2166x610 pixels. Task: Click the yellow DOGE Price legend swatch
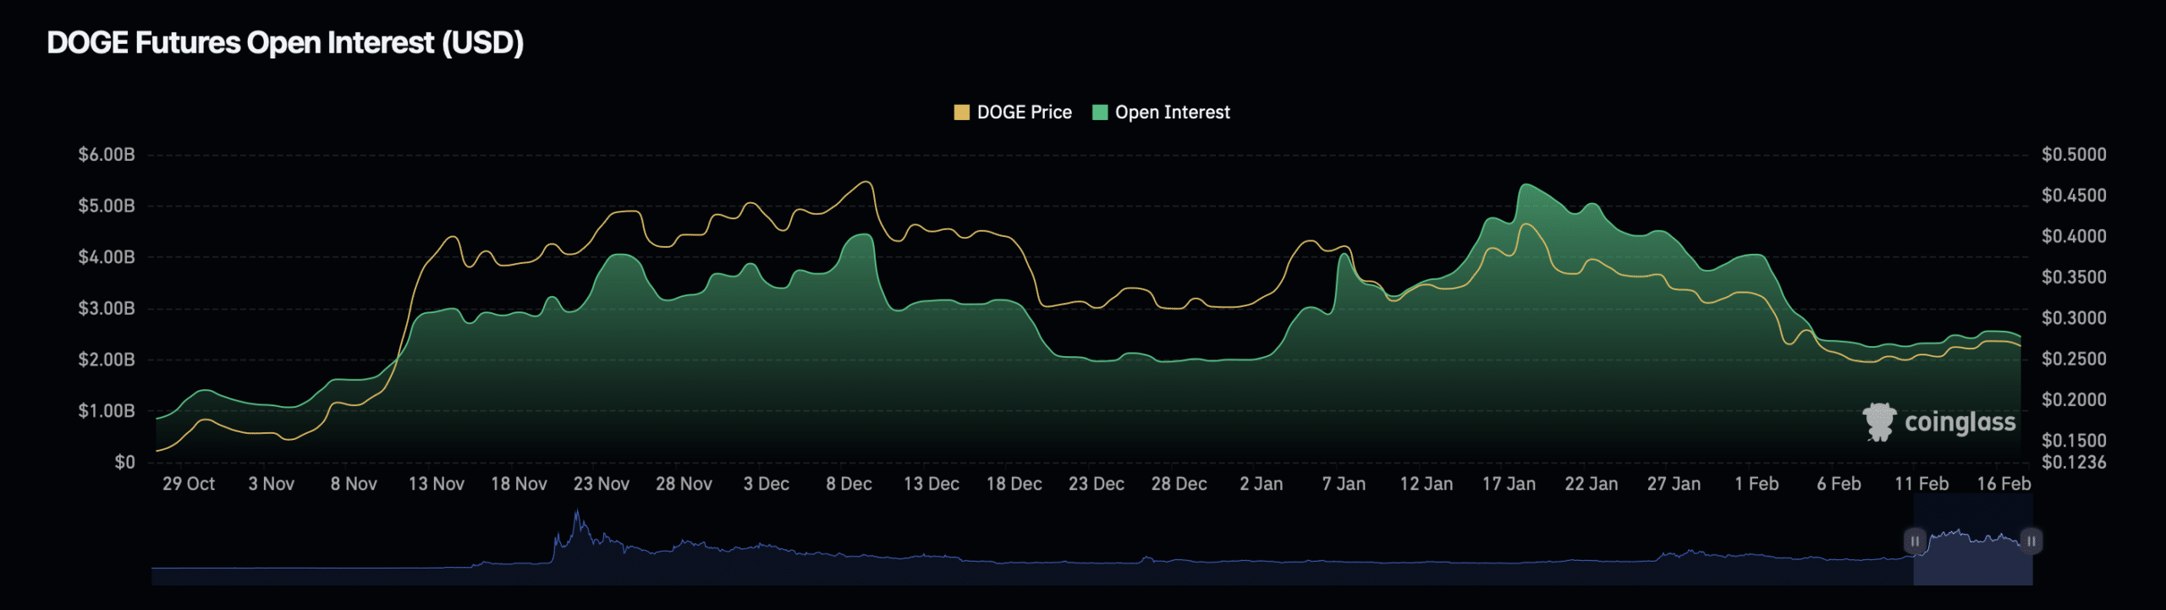[x=961, y=113]
